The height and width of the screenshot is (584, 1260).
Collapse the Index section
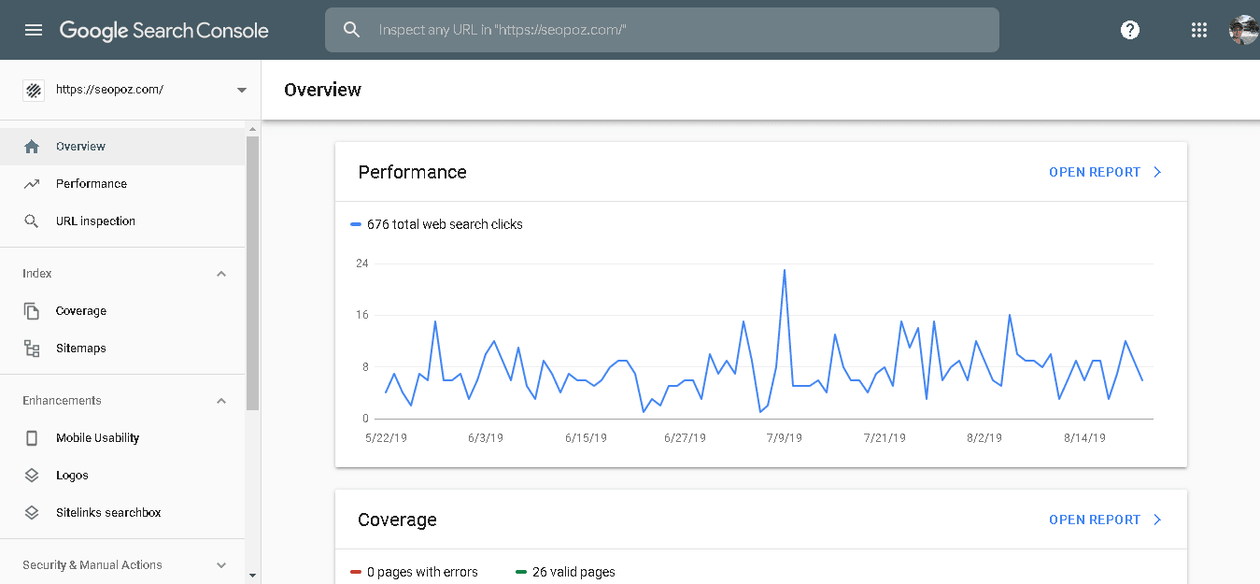click(221, 274)
